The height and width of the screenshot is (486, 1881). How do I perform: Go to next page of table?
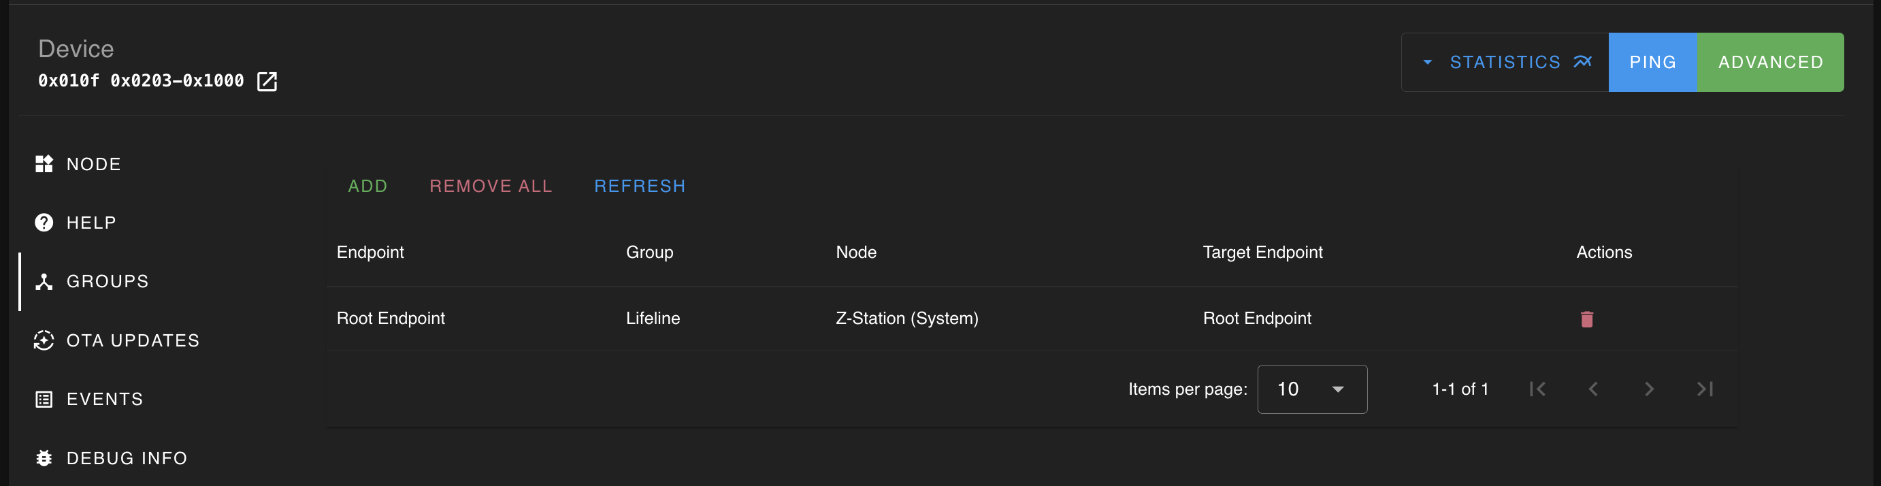tap(1649, 389)
